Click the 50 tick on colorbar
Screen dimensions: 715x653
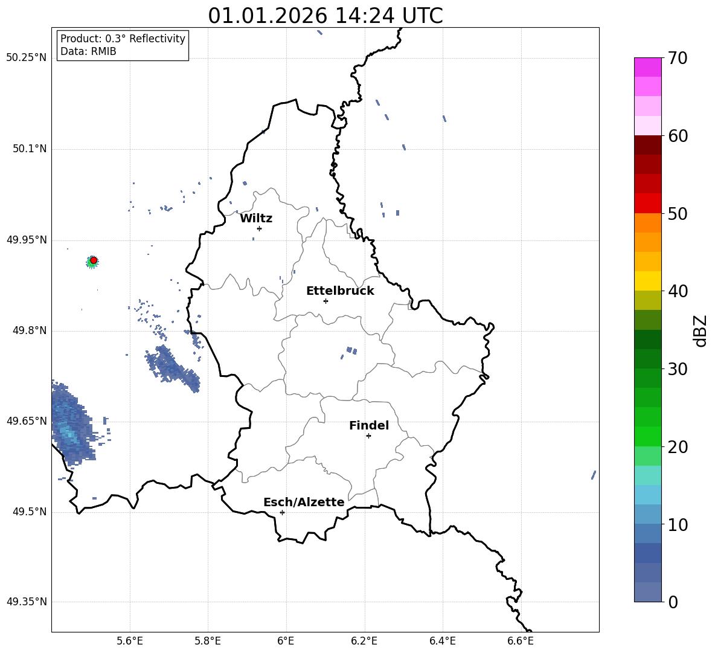coord(678,213)
